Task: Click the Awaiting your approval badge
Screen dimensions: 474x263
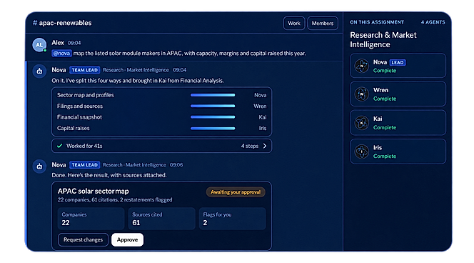Action: coord(236,192)
